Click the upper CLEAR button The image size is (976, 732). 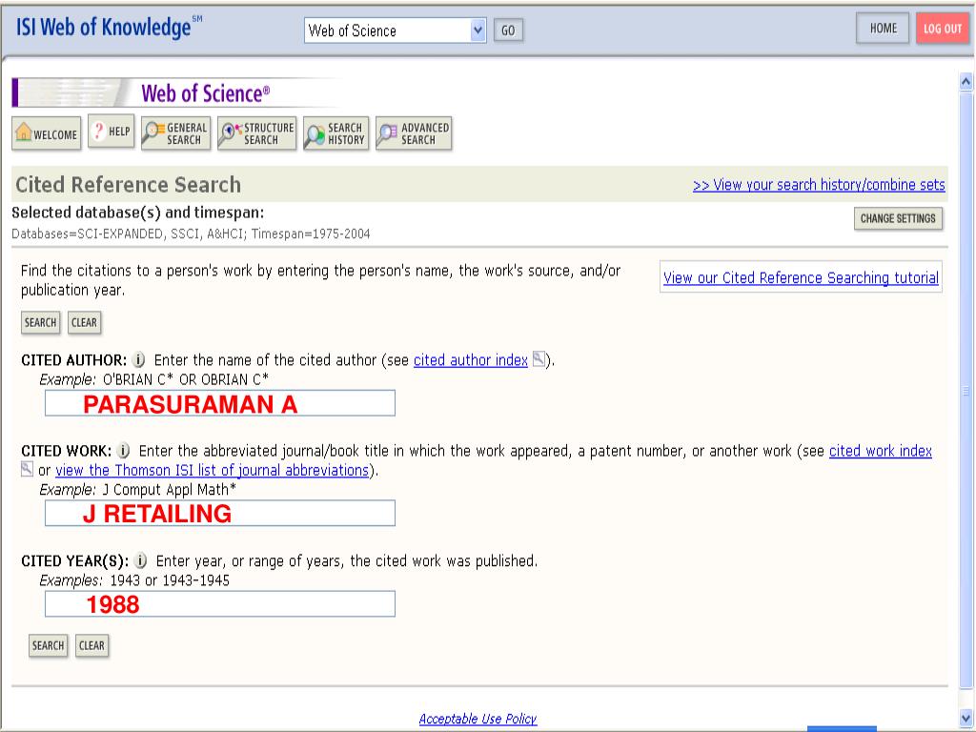point(84,322)
